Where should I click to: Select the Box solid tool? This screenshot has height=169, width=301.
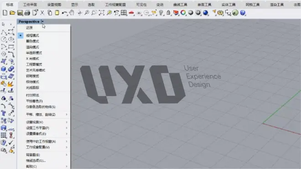point(4,69)
